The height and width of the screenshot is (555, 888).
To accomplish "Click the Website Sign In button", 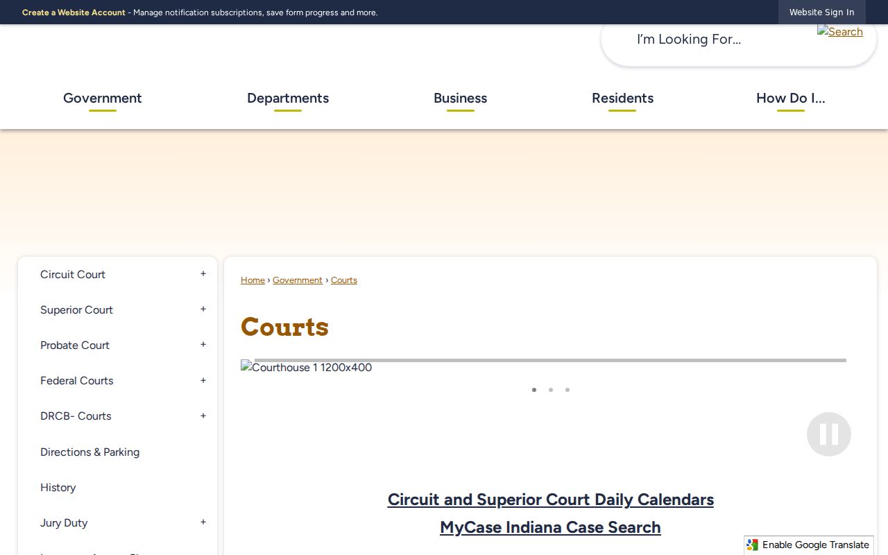I will (x=821, y=12).
